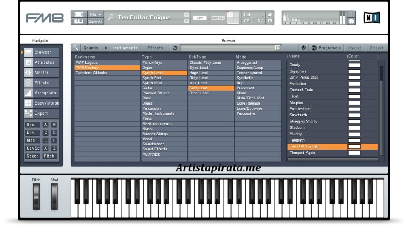Image resolution: width=408 pixels, height=235 pixels.
Task: Click the power icon next to Programs
Action: (303, 48)
